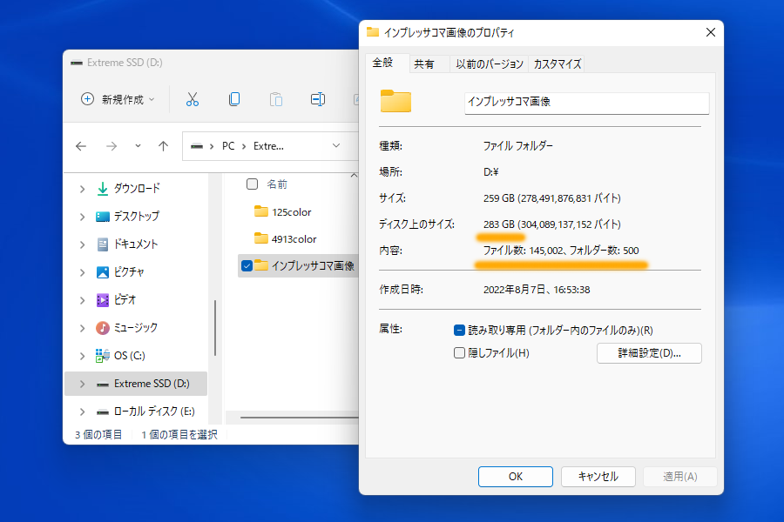Click the Extreme SSD (D:) title bar icon
The width and height of the screenshot is (784, 522).
[77, 63]
